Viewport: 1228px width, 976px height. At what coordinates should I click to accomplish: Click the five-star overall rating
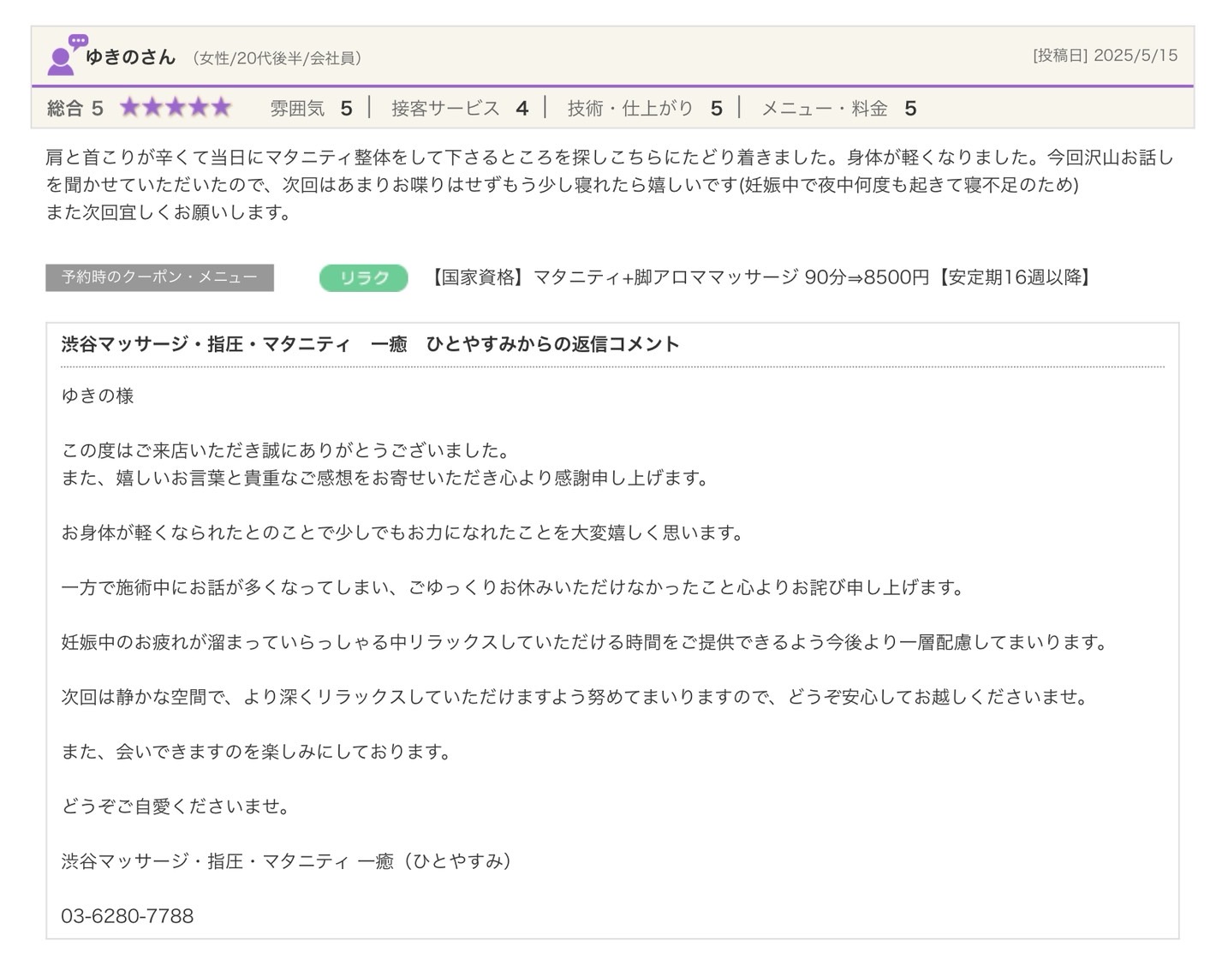pos(176,107)
